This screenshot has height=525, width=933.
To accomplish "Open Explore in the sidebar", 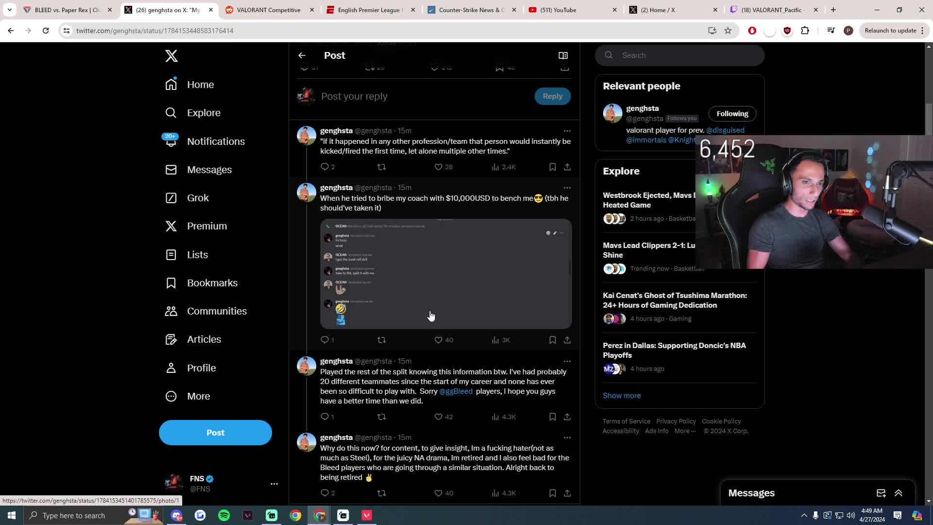I will 193,113.
